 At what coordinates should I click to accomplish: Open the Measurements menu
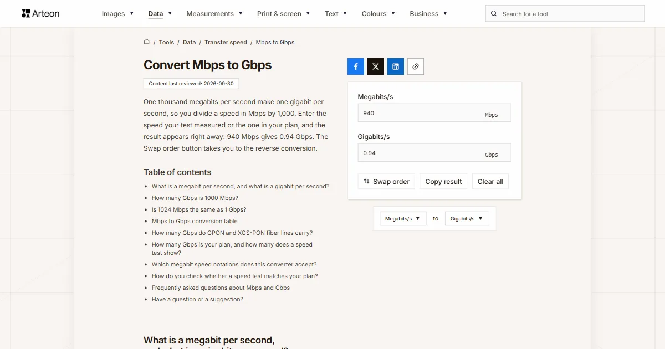pyautogui.click(x=214, y=13)
